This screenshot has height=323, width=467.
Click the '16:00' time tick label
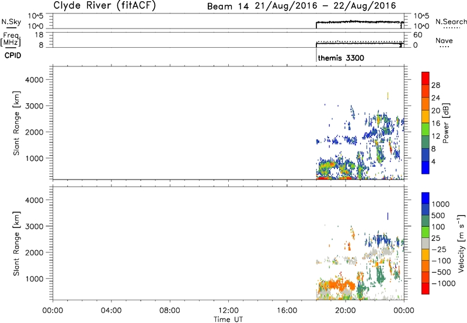(287, 311)
